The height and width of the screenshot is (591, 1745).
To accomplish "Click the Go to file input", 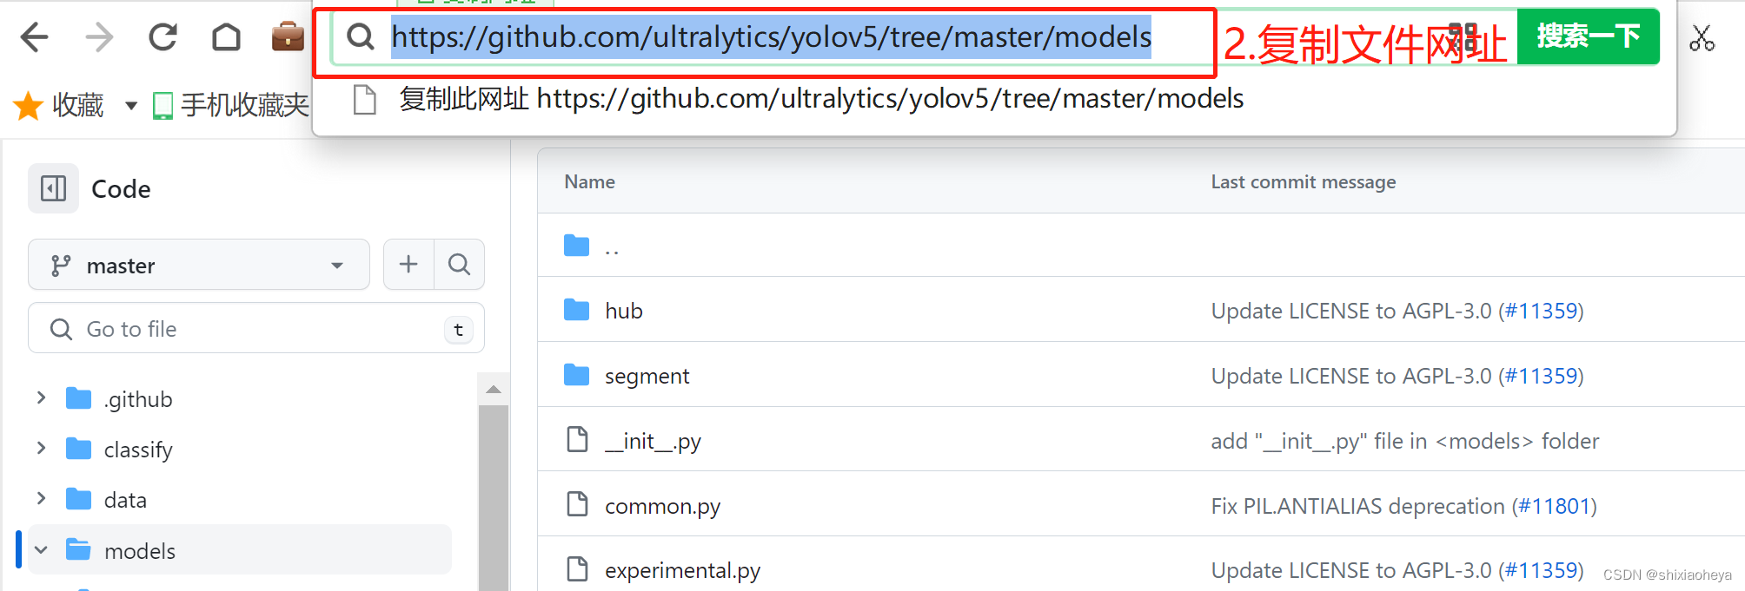I will point(256,329).
